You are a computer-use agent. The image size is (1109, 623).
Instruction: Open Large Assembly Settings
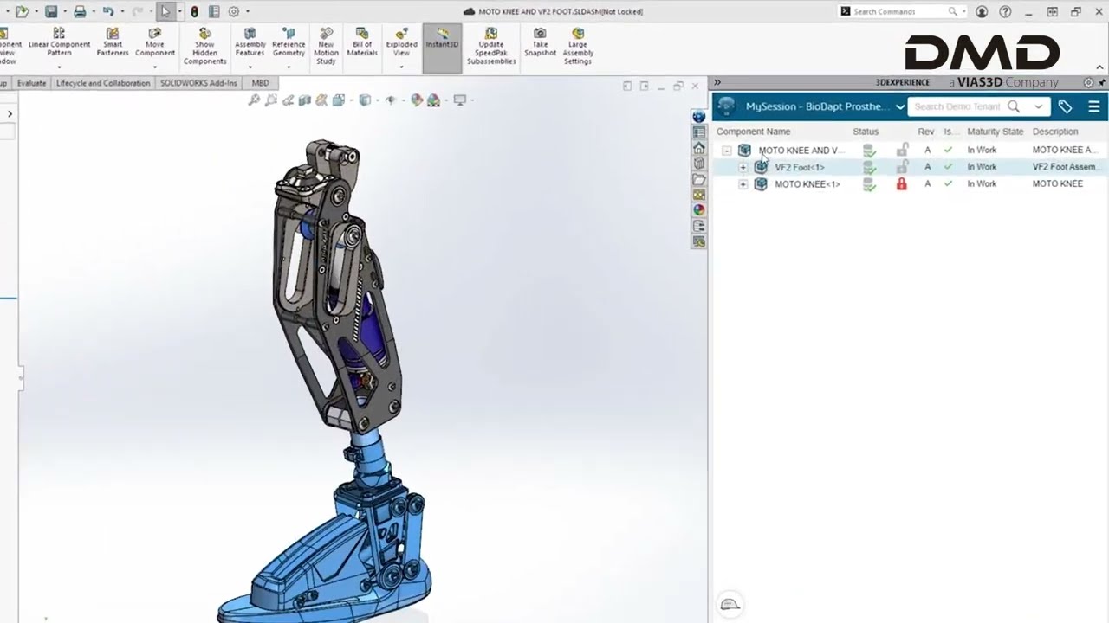578,46
